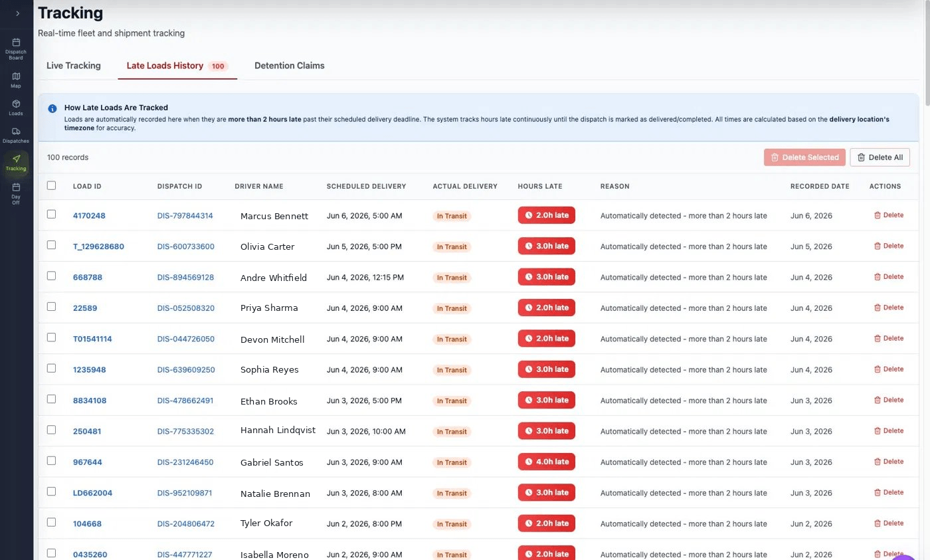Viewport: 930px width, 560px height.
Task: Switch to the Live Tracking tab
Action: pyautogui.click(x=74, y=66)
